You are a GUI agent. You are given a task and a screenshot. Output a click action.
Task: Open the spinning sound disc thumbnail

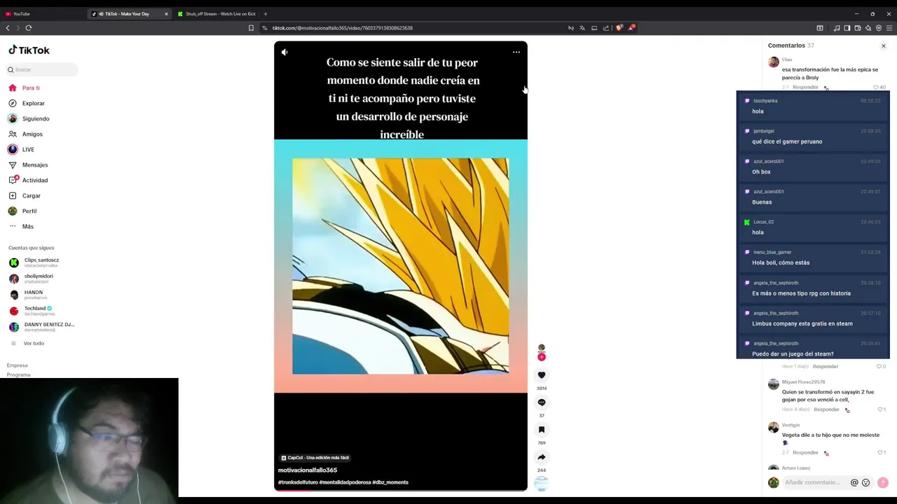point(541,483)
